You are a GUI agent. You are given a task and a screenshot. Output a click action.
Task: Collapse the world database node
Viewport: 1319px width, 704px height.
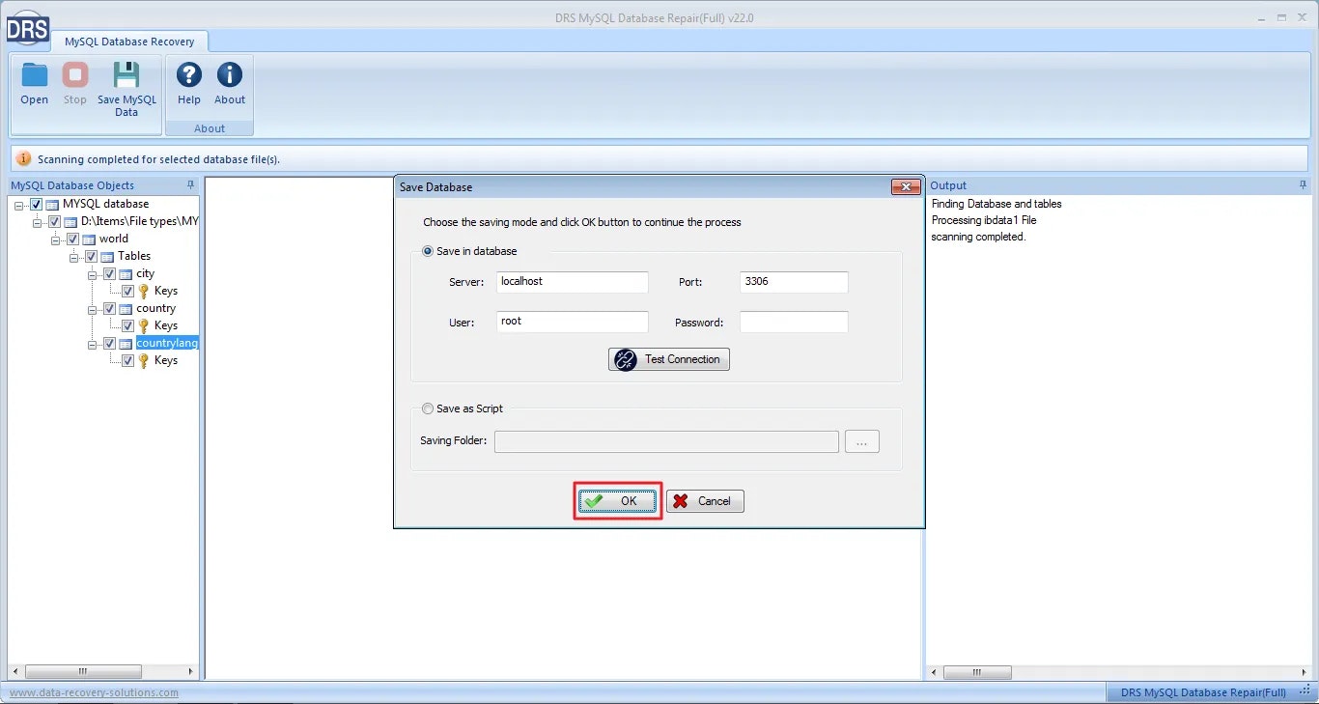click(56, 239)
